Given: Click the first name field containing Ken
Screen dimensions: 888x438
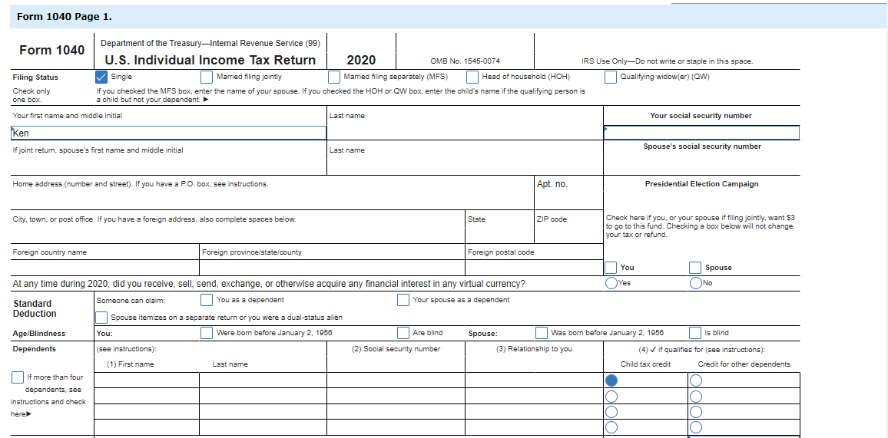Looking at the screenshot, I should pyautogui.click(x=169, y=133).
